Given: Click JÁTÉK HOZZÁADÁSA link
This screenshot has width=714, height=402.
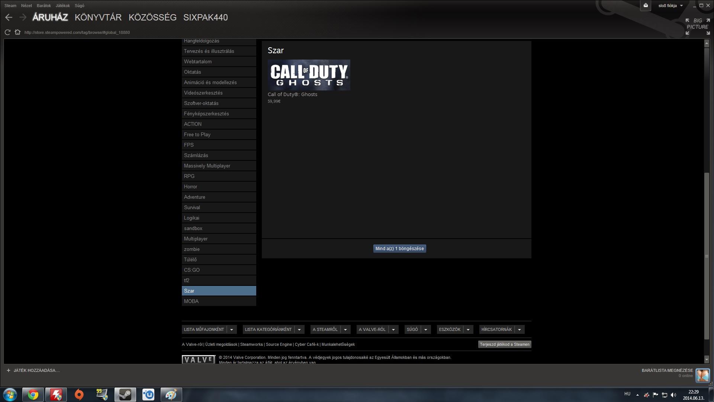Looking at the screenshot, I should 36,370.
